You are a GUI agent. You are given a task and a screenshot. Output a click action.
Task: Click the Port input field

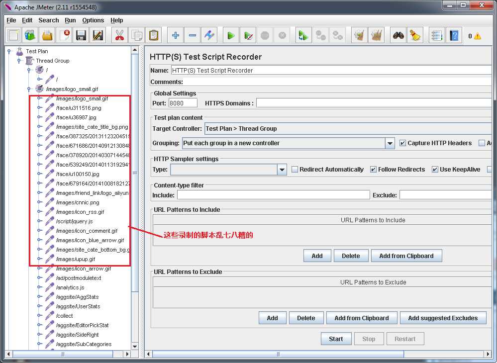click(183, 103)
